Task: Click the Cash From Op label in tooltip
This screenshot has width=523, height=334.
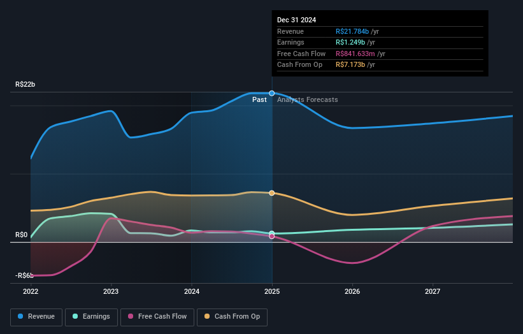Action: point(299,65)
